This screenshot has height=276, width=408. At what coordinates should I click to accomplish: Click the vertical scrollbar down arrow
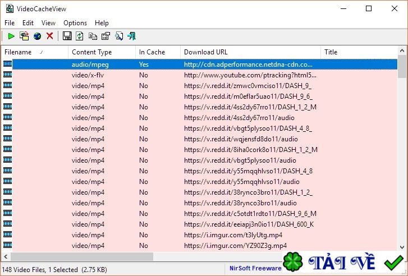[x=402, y=247]
